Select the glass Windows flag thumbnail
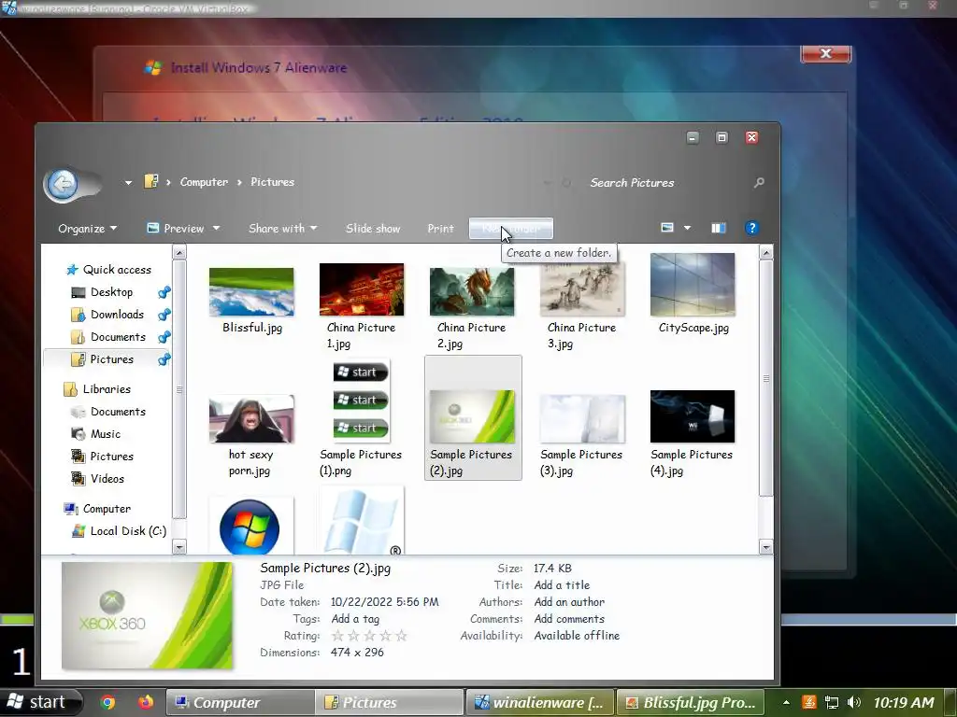The image size is (957, 717). point(363,521)
